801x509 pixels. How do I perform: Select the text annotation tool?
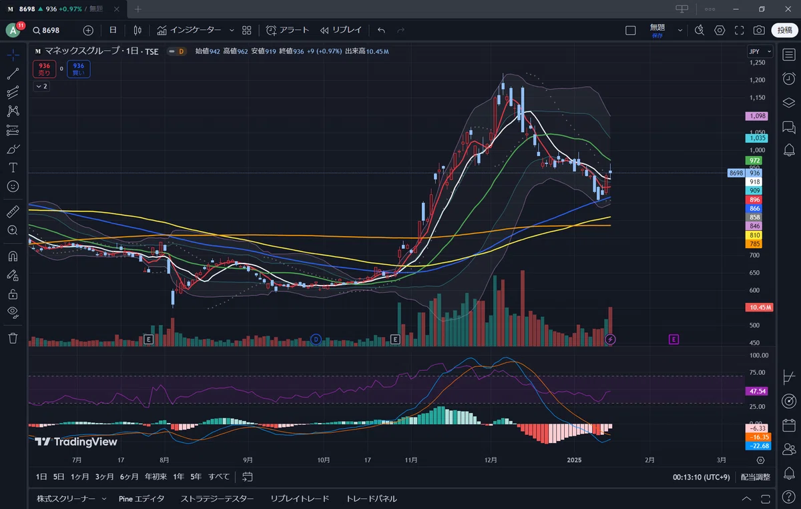(x=13, y=167)
